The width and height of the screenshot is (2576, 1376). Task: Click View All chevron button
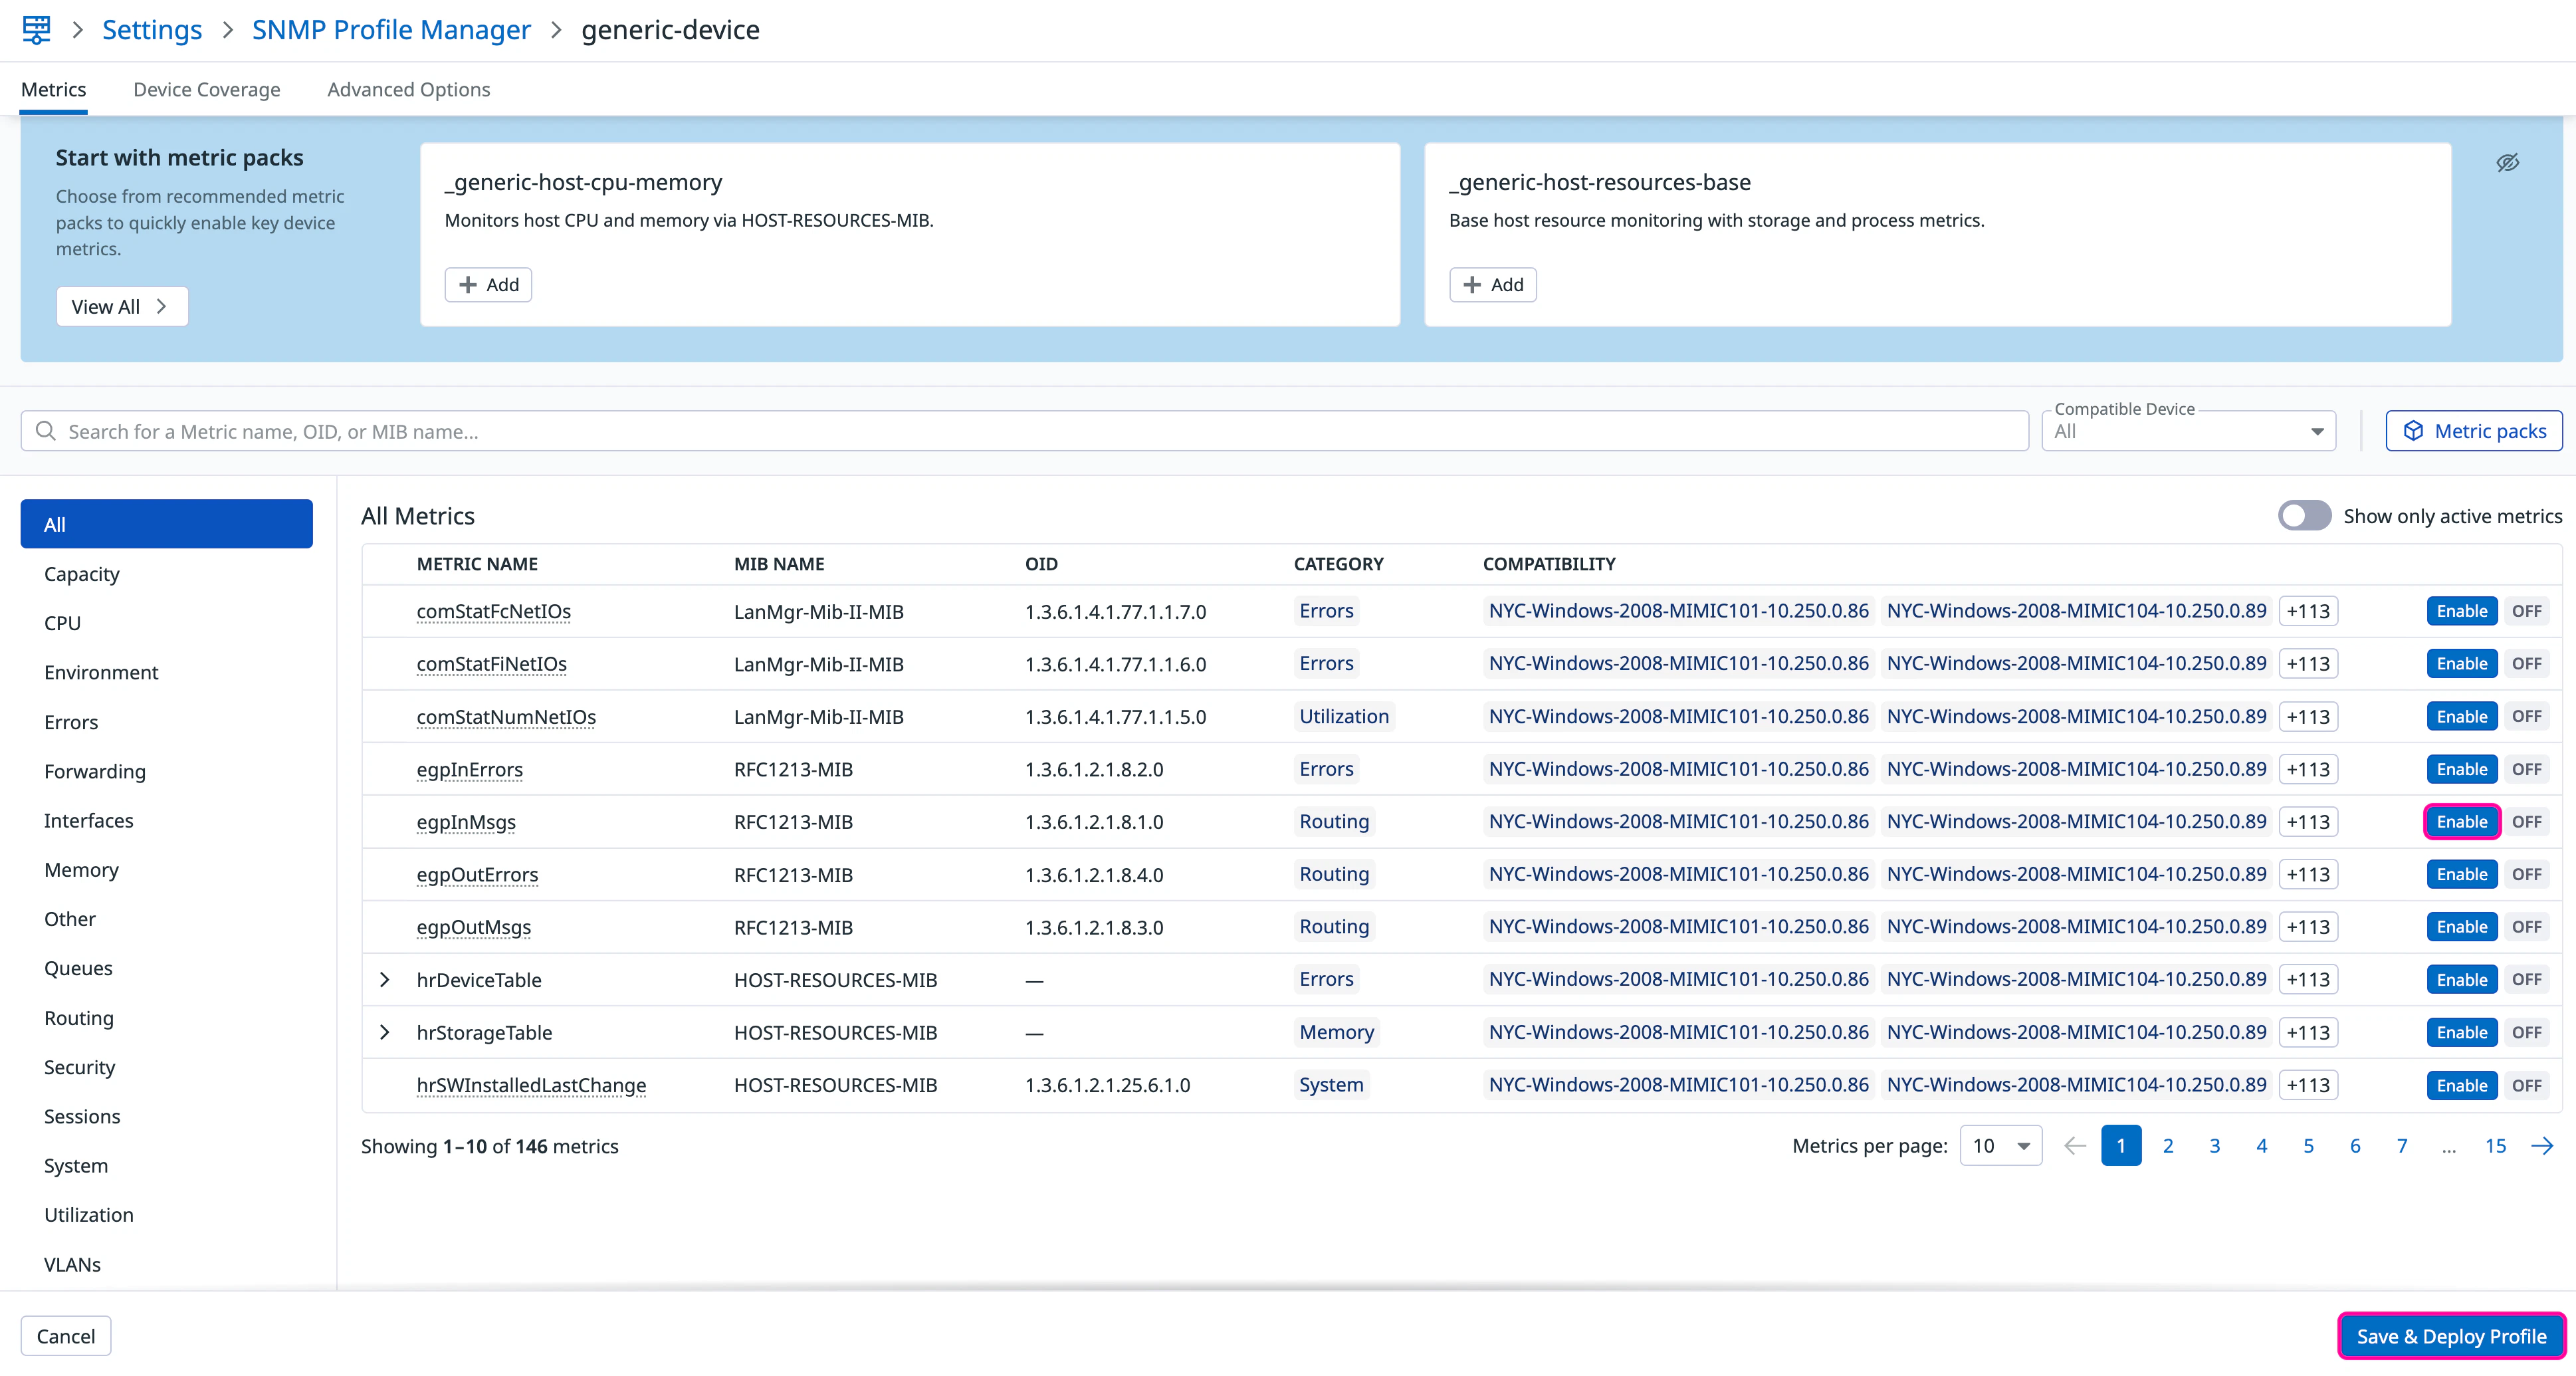pyautogui.click(x=121, y=307)
